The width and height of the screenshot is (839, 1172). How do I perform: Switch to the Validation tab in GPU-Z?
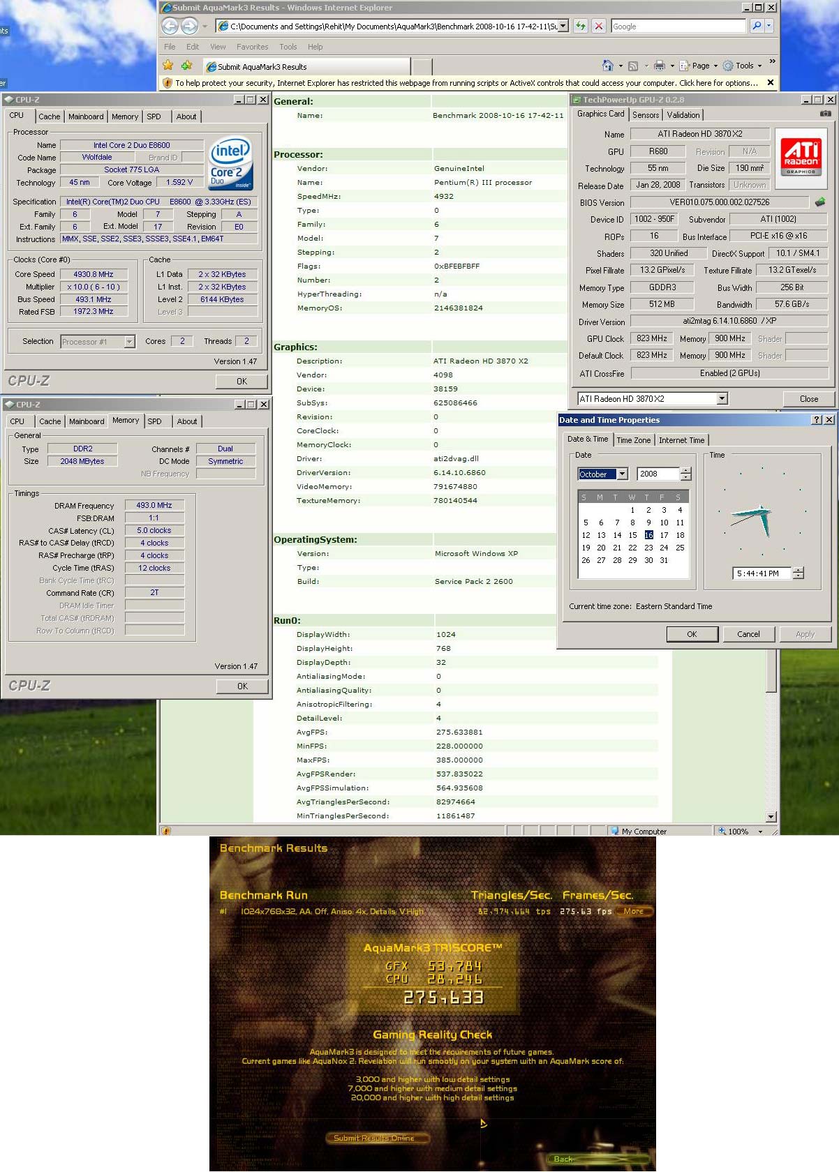683,115
